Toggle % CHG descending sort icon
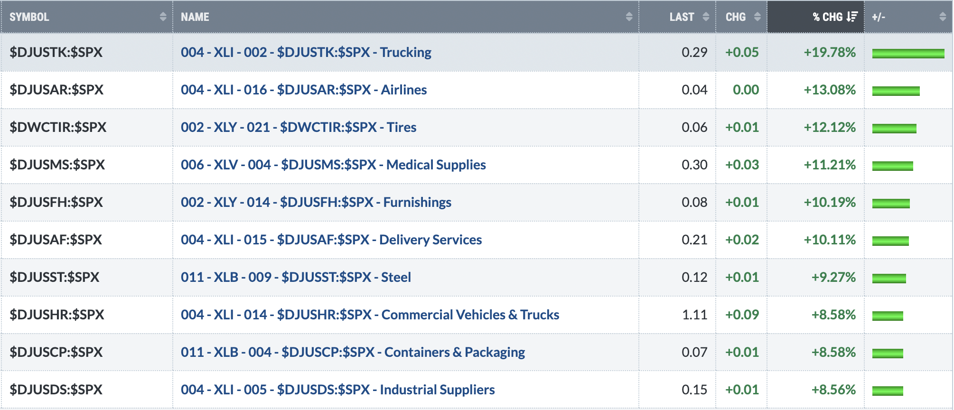954x410 pixels. tap(852, 17)
